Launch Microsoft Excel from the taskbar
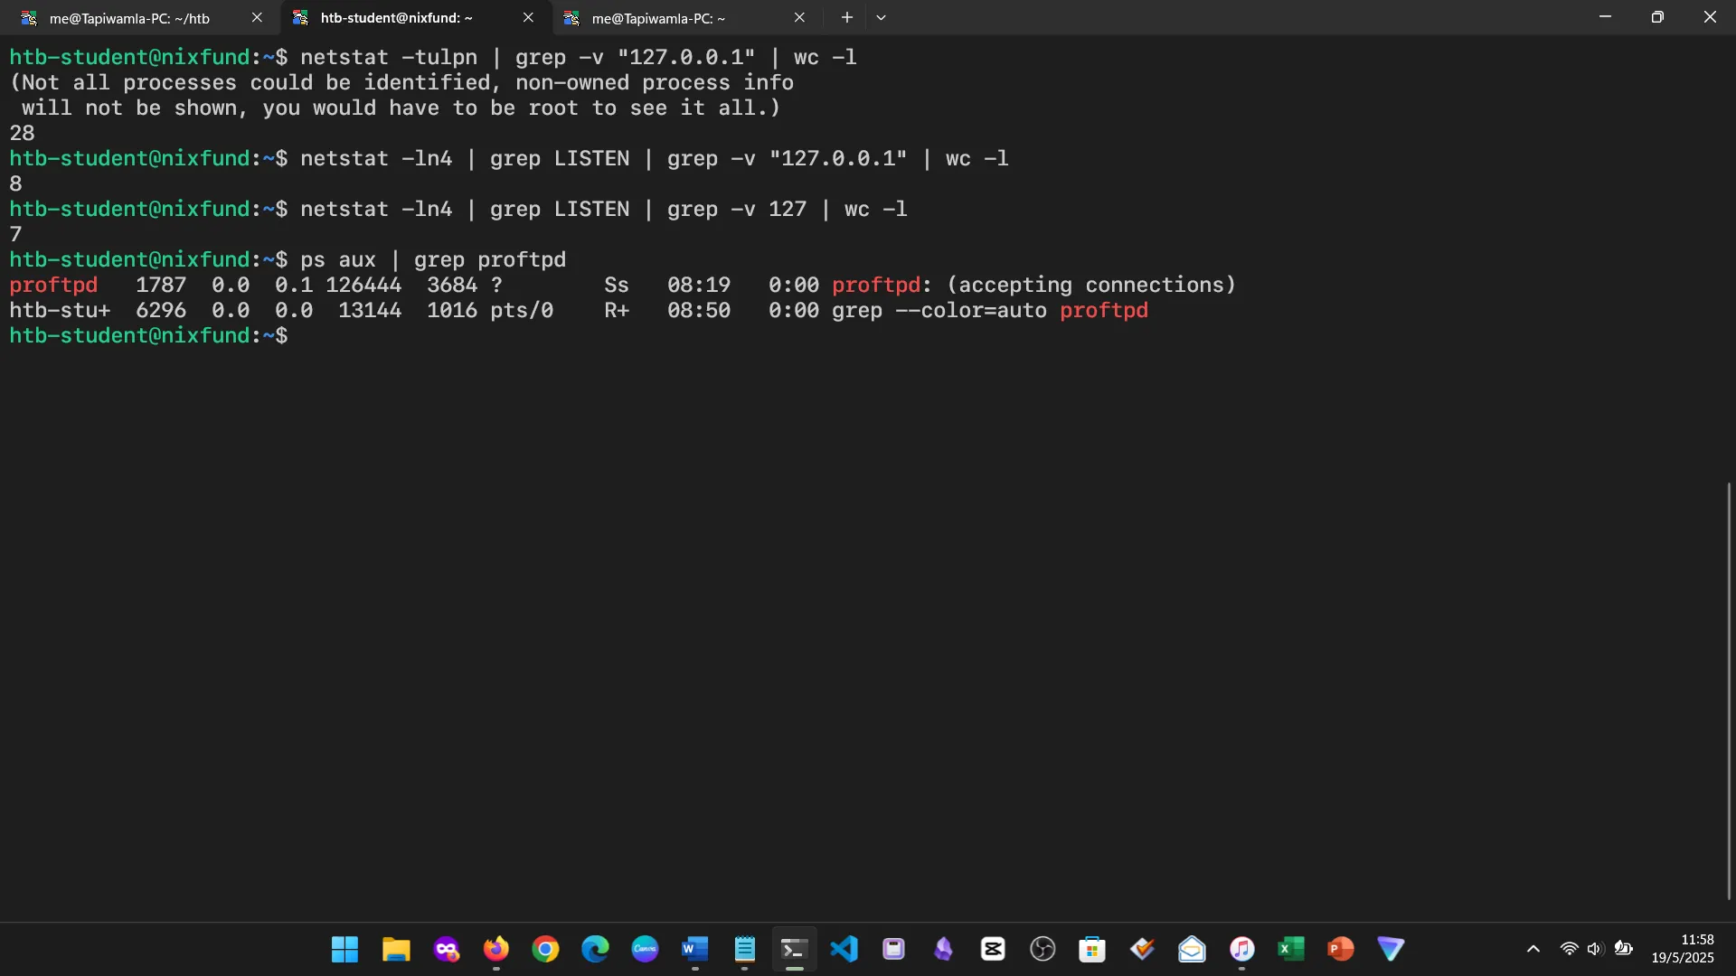This screenshot has width=1736, height=976. coord(1291,949)
